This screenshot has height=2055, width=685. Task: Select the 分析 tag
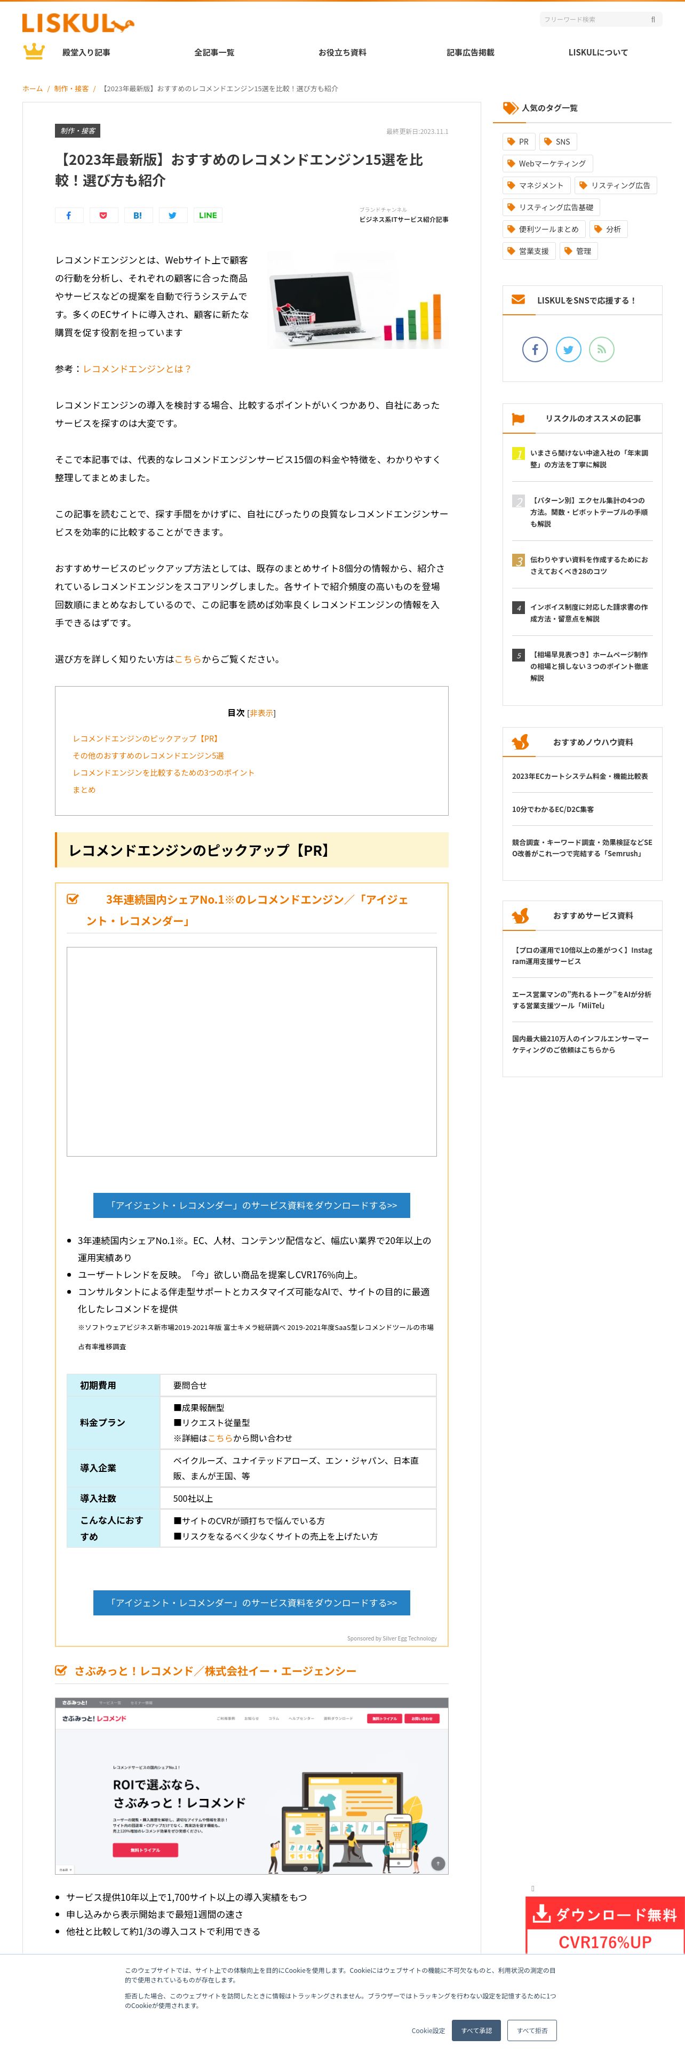point(608,229)
